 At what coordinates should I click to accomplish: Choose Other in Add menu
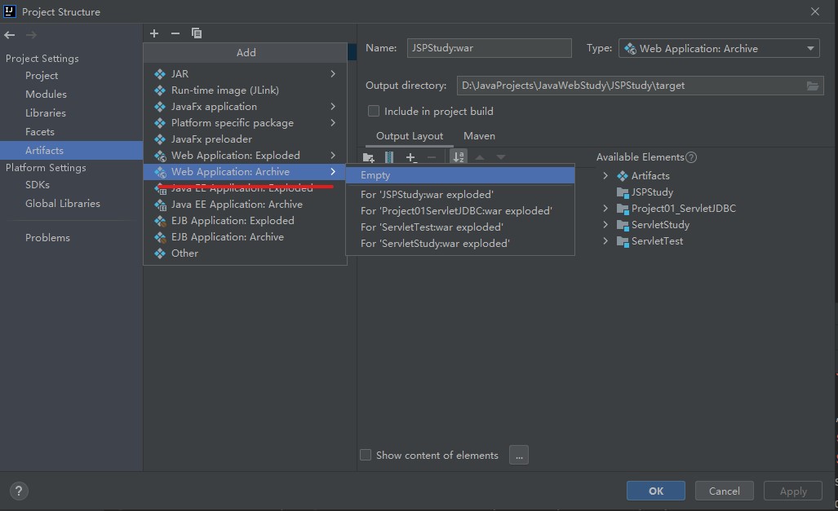click(246, 253)
